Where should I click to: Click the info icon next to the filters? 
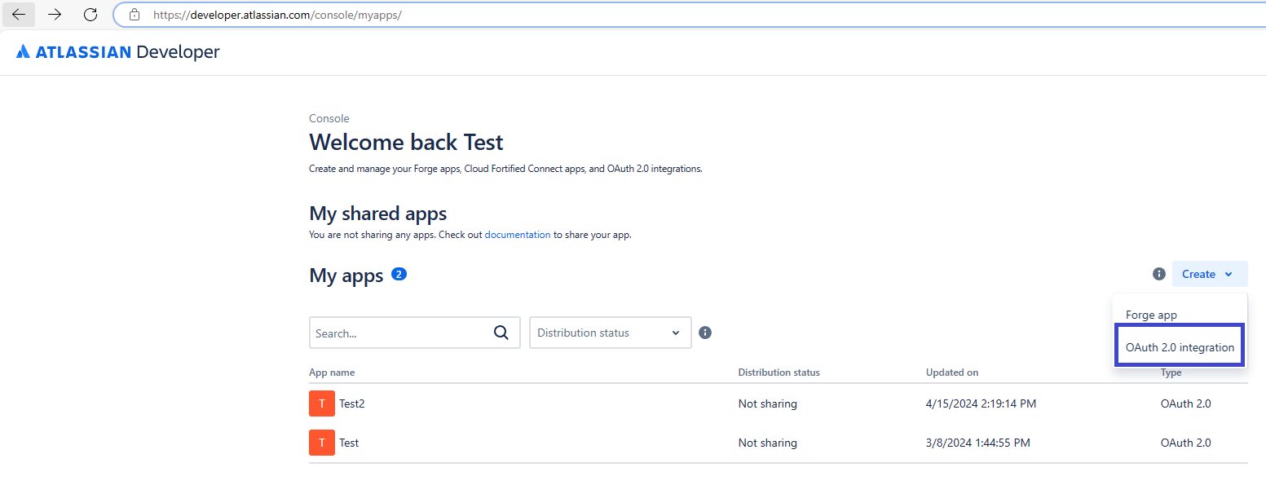tap(705, 333)
